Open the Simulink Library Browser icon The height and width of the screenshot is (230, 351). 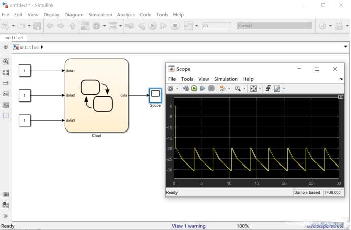click(85, 26)
